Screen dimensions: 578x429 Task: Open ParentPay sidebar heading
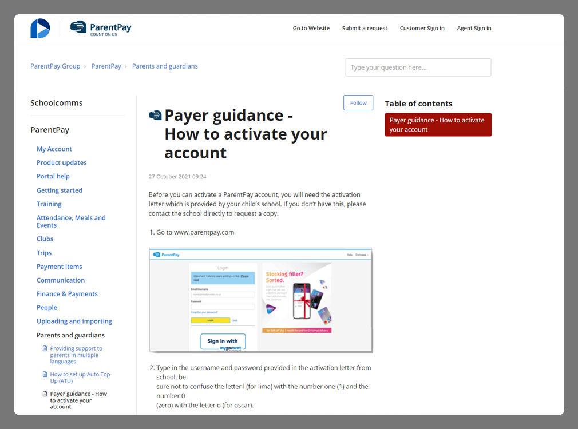[50, 130]
